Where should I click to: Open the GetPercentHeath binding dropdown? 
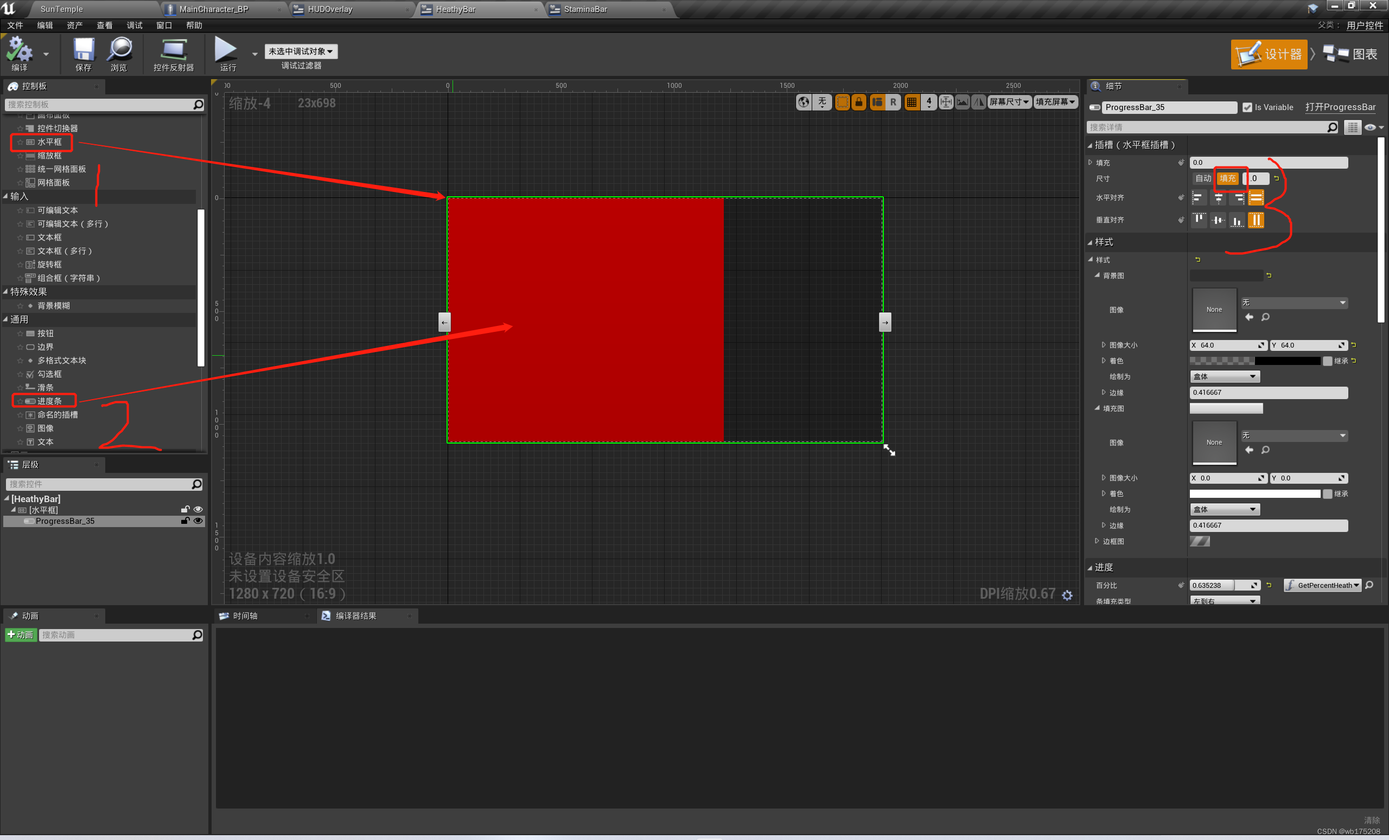[x=1322, y=585]
